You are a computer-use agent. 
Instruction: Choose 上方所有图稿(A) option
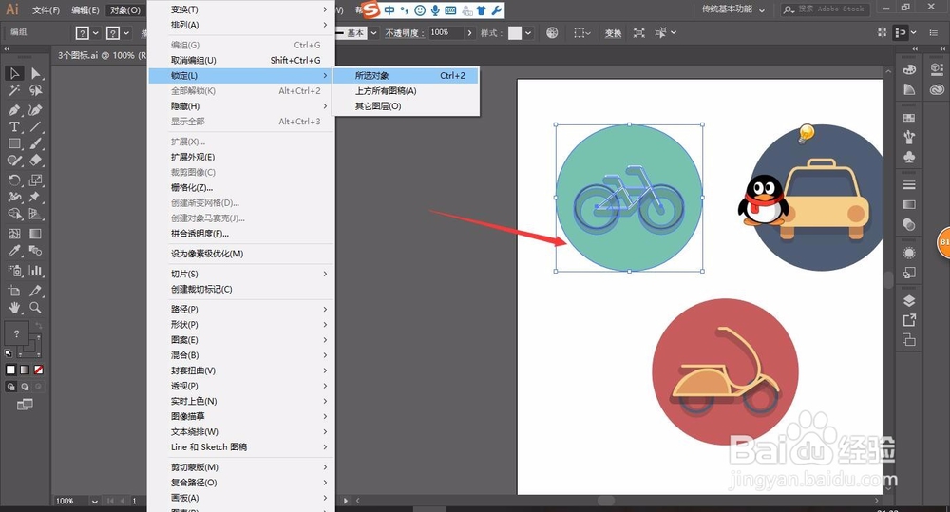407,91
